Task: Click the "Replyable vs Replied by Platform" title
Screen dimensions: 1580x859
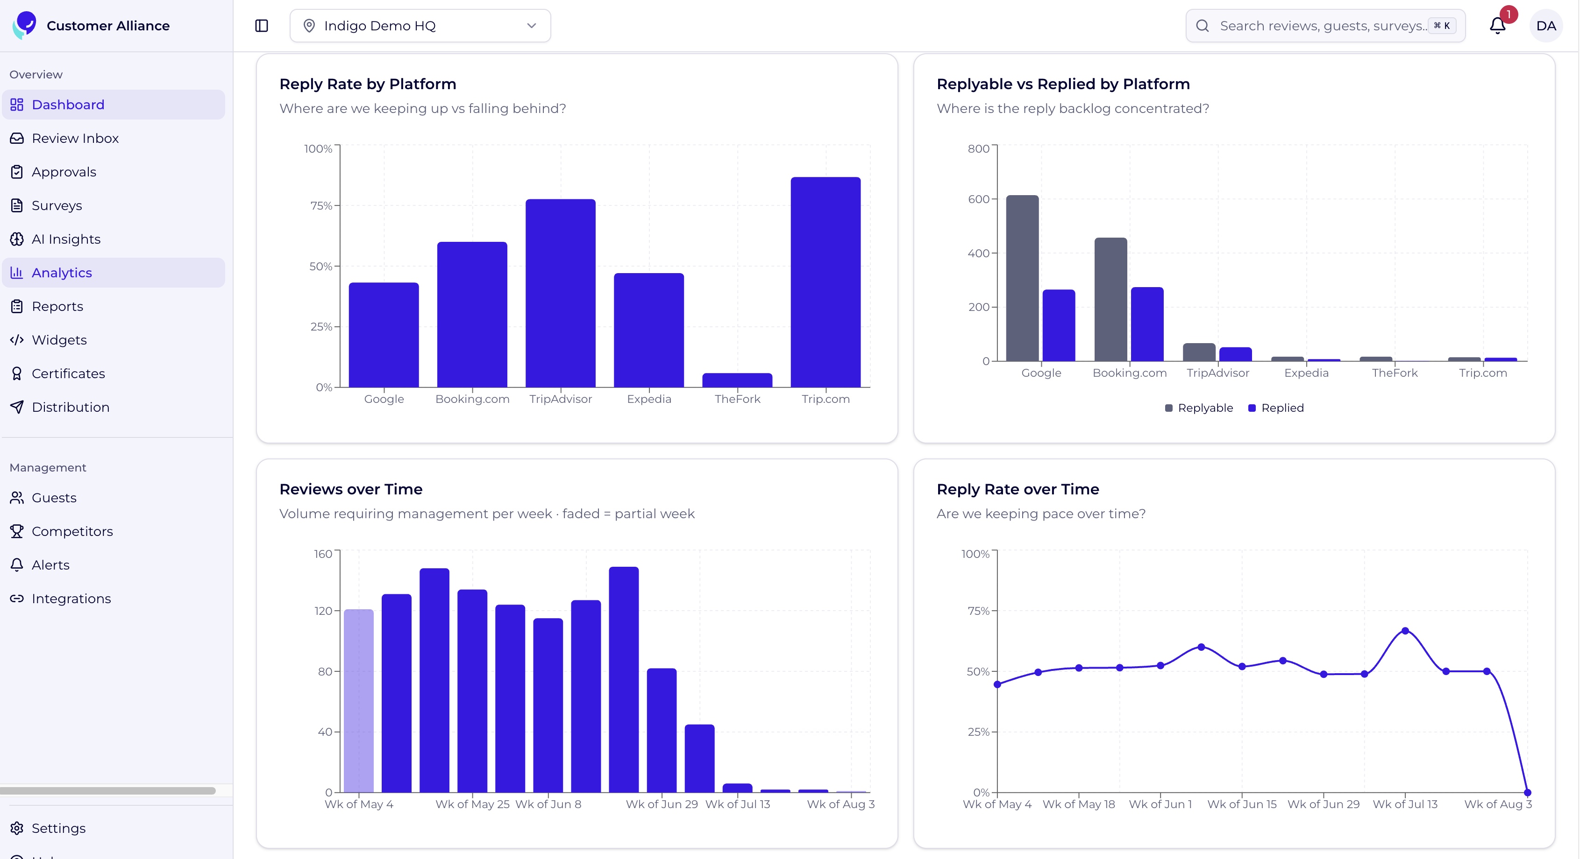Action: [1063, 84]
